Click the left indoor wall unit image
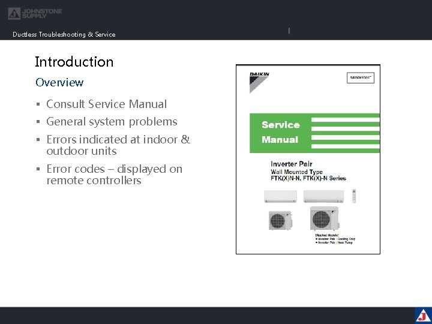432x324 pixels. tap(280, 196)
